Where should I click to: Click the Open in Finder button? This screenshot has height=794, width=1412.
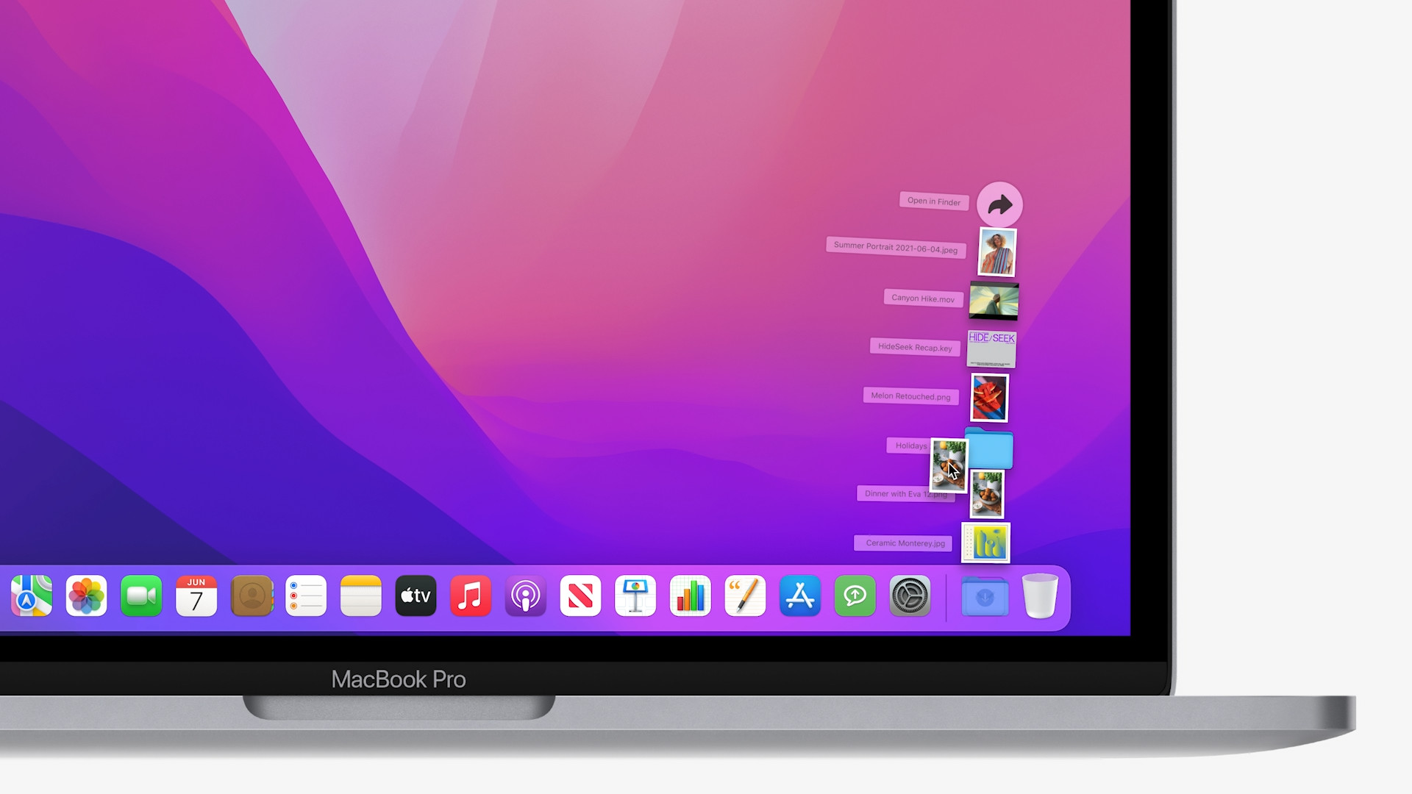click(x=1000, y=204)
